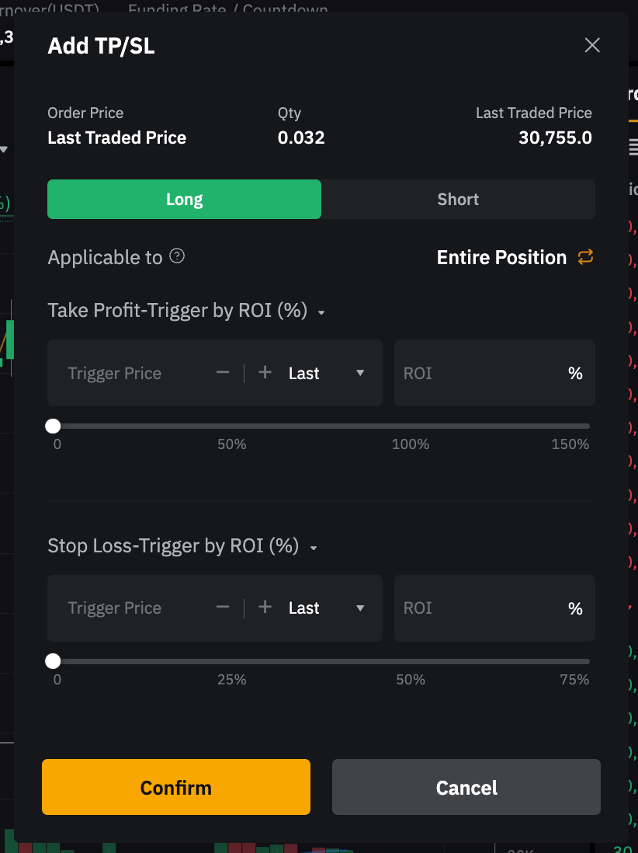Open Take Profit Last price type dropdown
Screen dimensions: 638x853
tap(326, 373)
